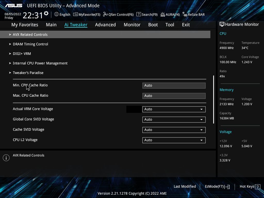Click the Hot Keys question icon
The image size is (264, 198).
click(258, 187)
